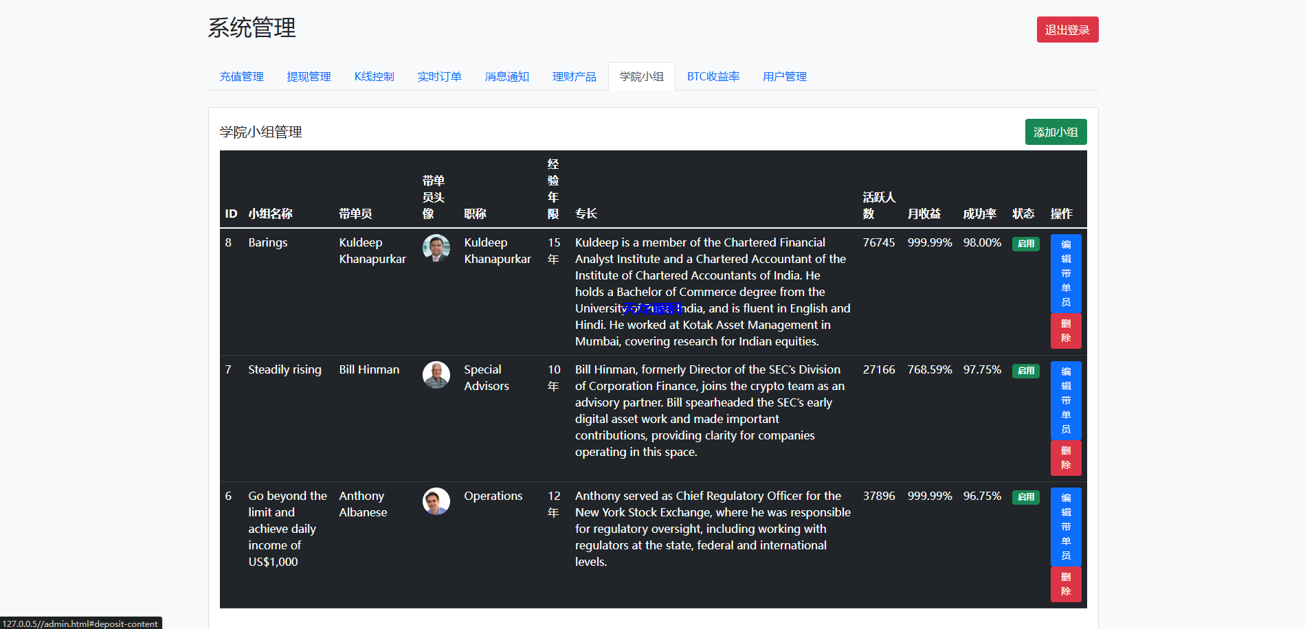Switch to the 提现管理 tab
Screen dimensions: 1305x629
pos(309,76)
